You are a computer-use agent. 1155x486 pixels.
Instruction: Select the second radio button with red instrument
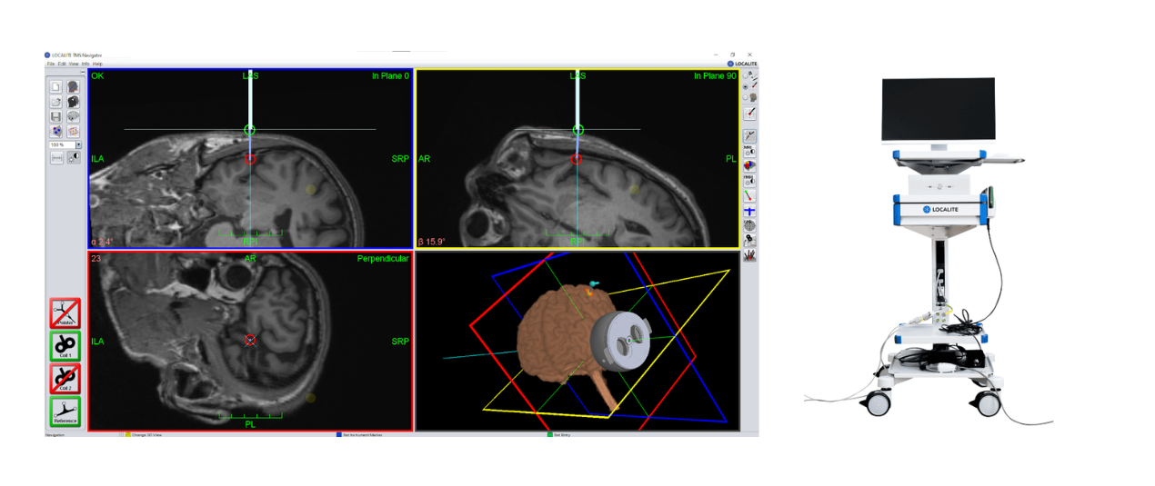click(x=746, y=86)
